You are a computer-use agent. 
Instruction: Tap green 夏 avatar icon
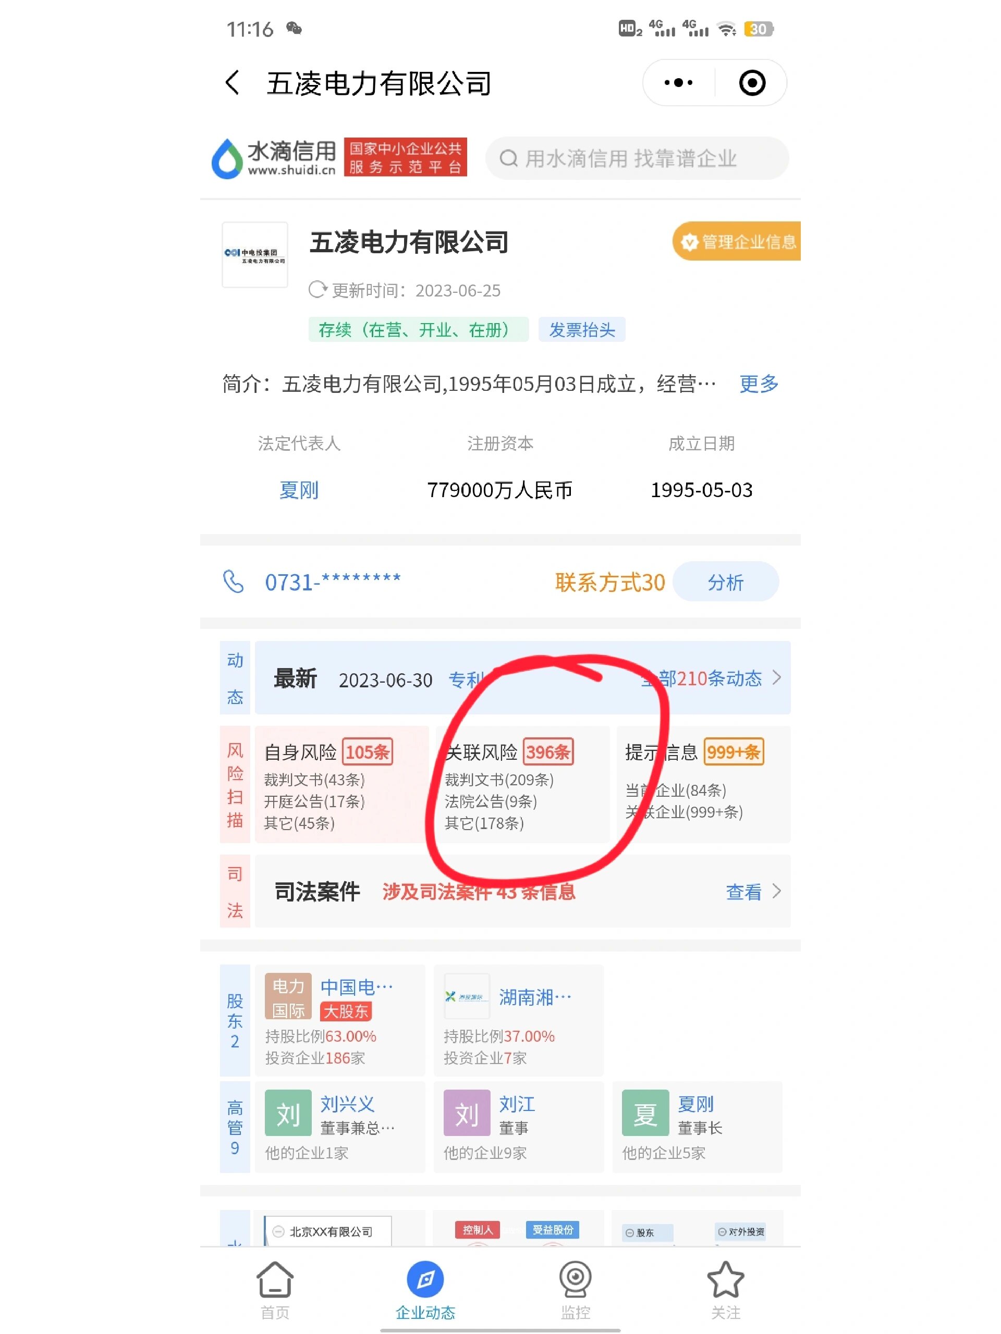pyautogui.click(x=645, y=1113)
